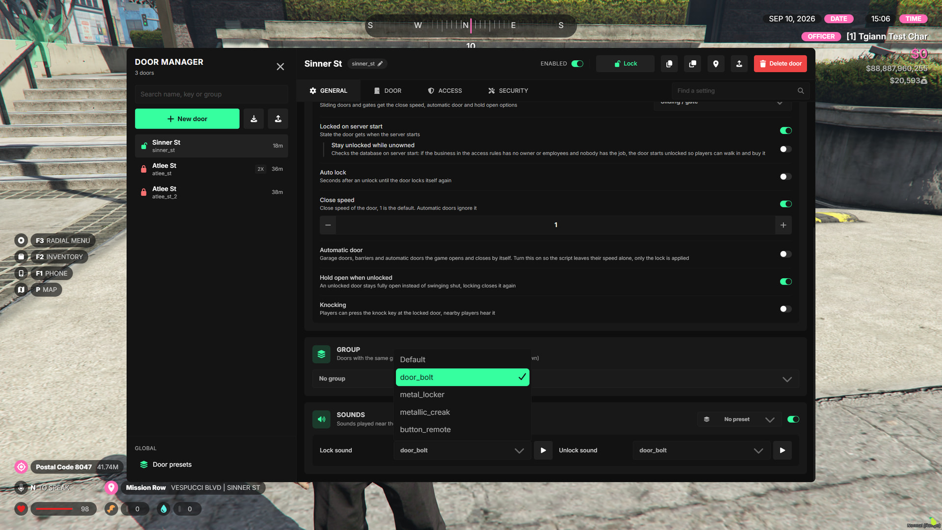942x530 pixels.
Task: Click the microphone voice icon
Action: tap(21, 488)
